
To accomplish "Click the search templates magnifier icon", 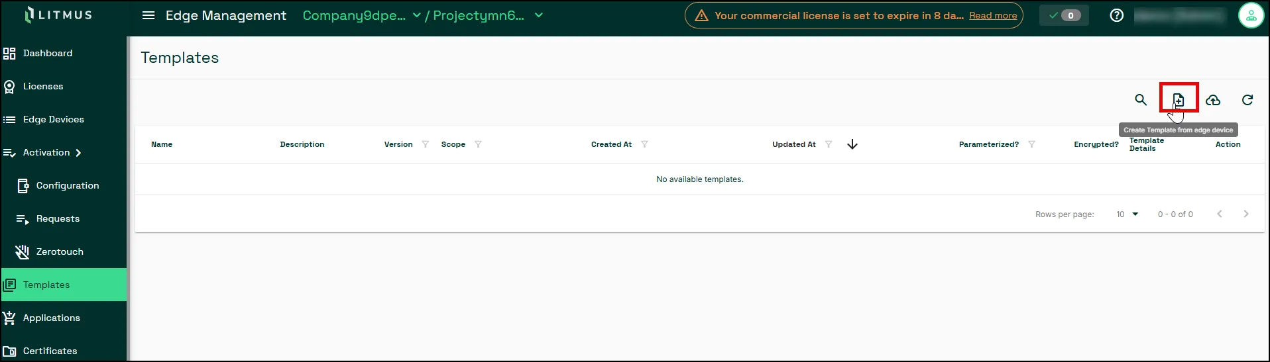I will coord(1141,100).
